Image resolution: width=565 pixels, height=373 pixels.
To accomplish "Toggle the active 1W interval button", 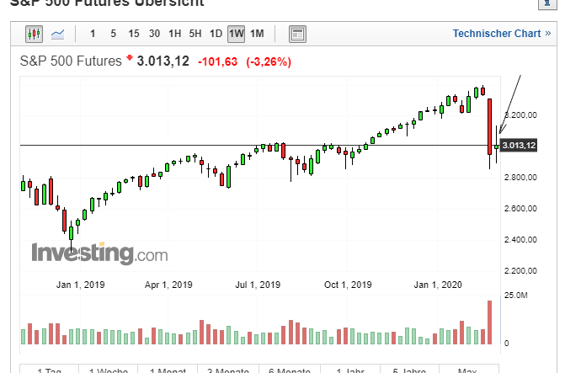I will tap(237, 34).
